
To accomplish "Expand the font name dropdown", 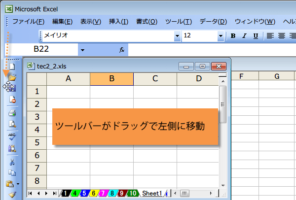I will pyautogui.click(x=177, y=36).
